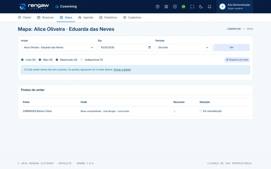The height and width of the screenshot is (169, 271).
Task: Select the COD00233 Bianca Viana row
Action: (x=135, y=111)
